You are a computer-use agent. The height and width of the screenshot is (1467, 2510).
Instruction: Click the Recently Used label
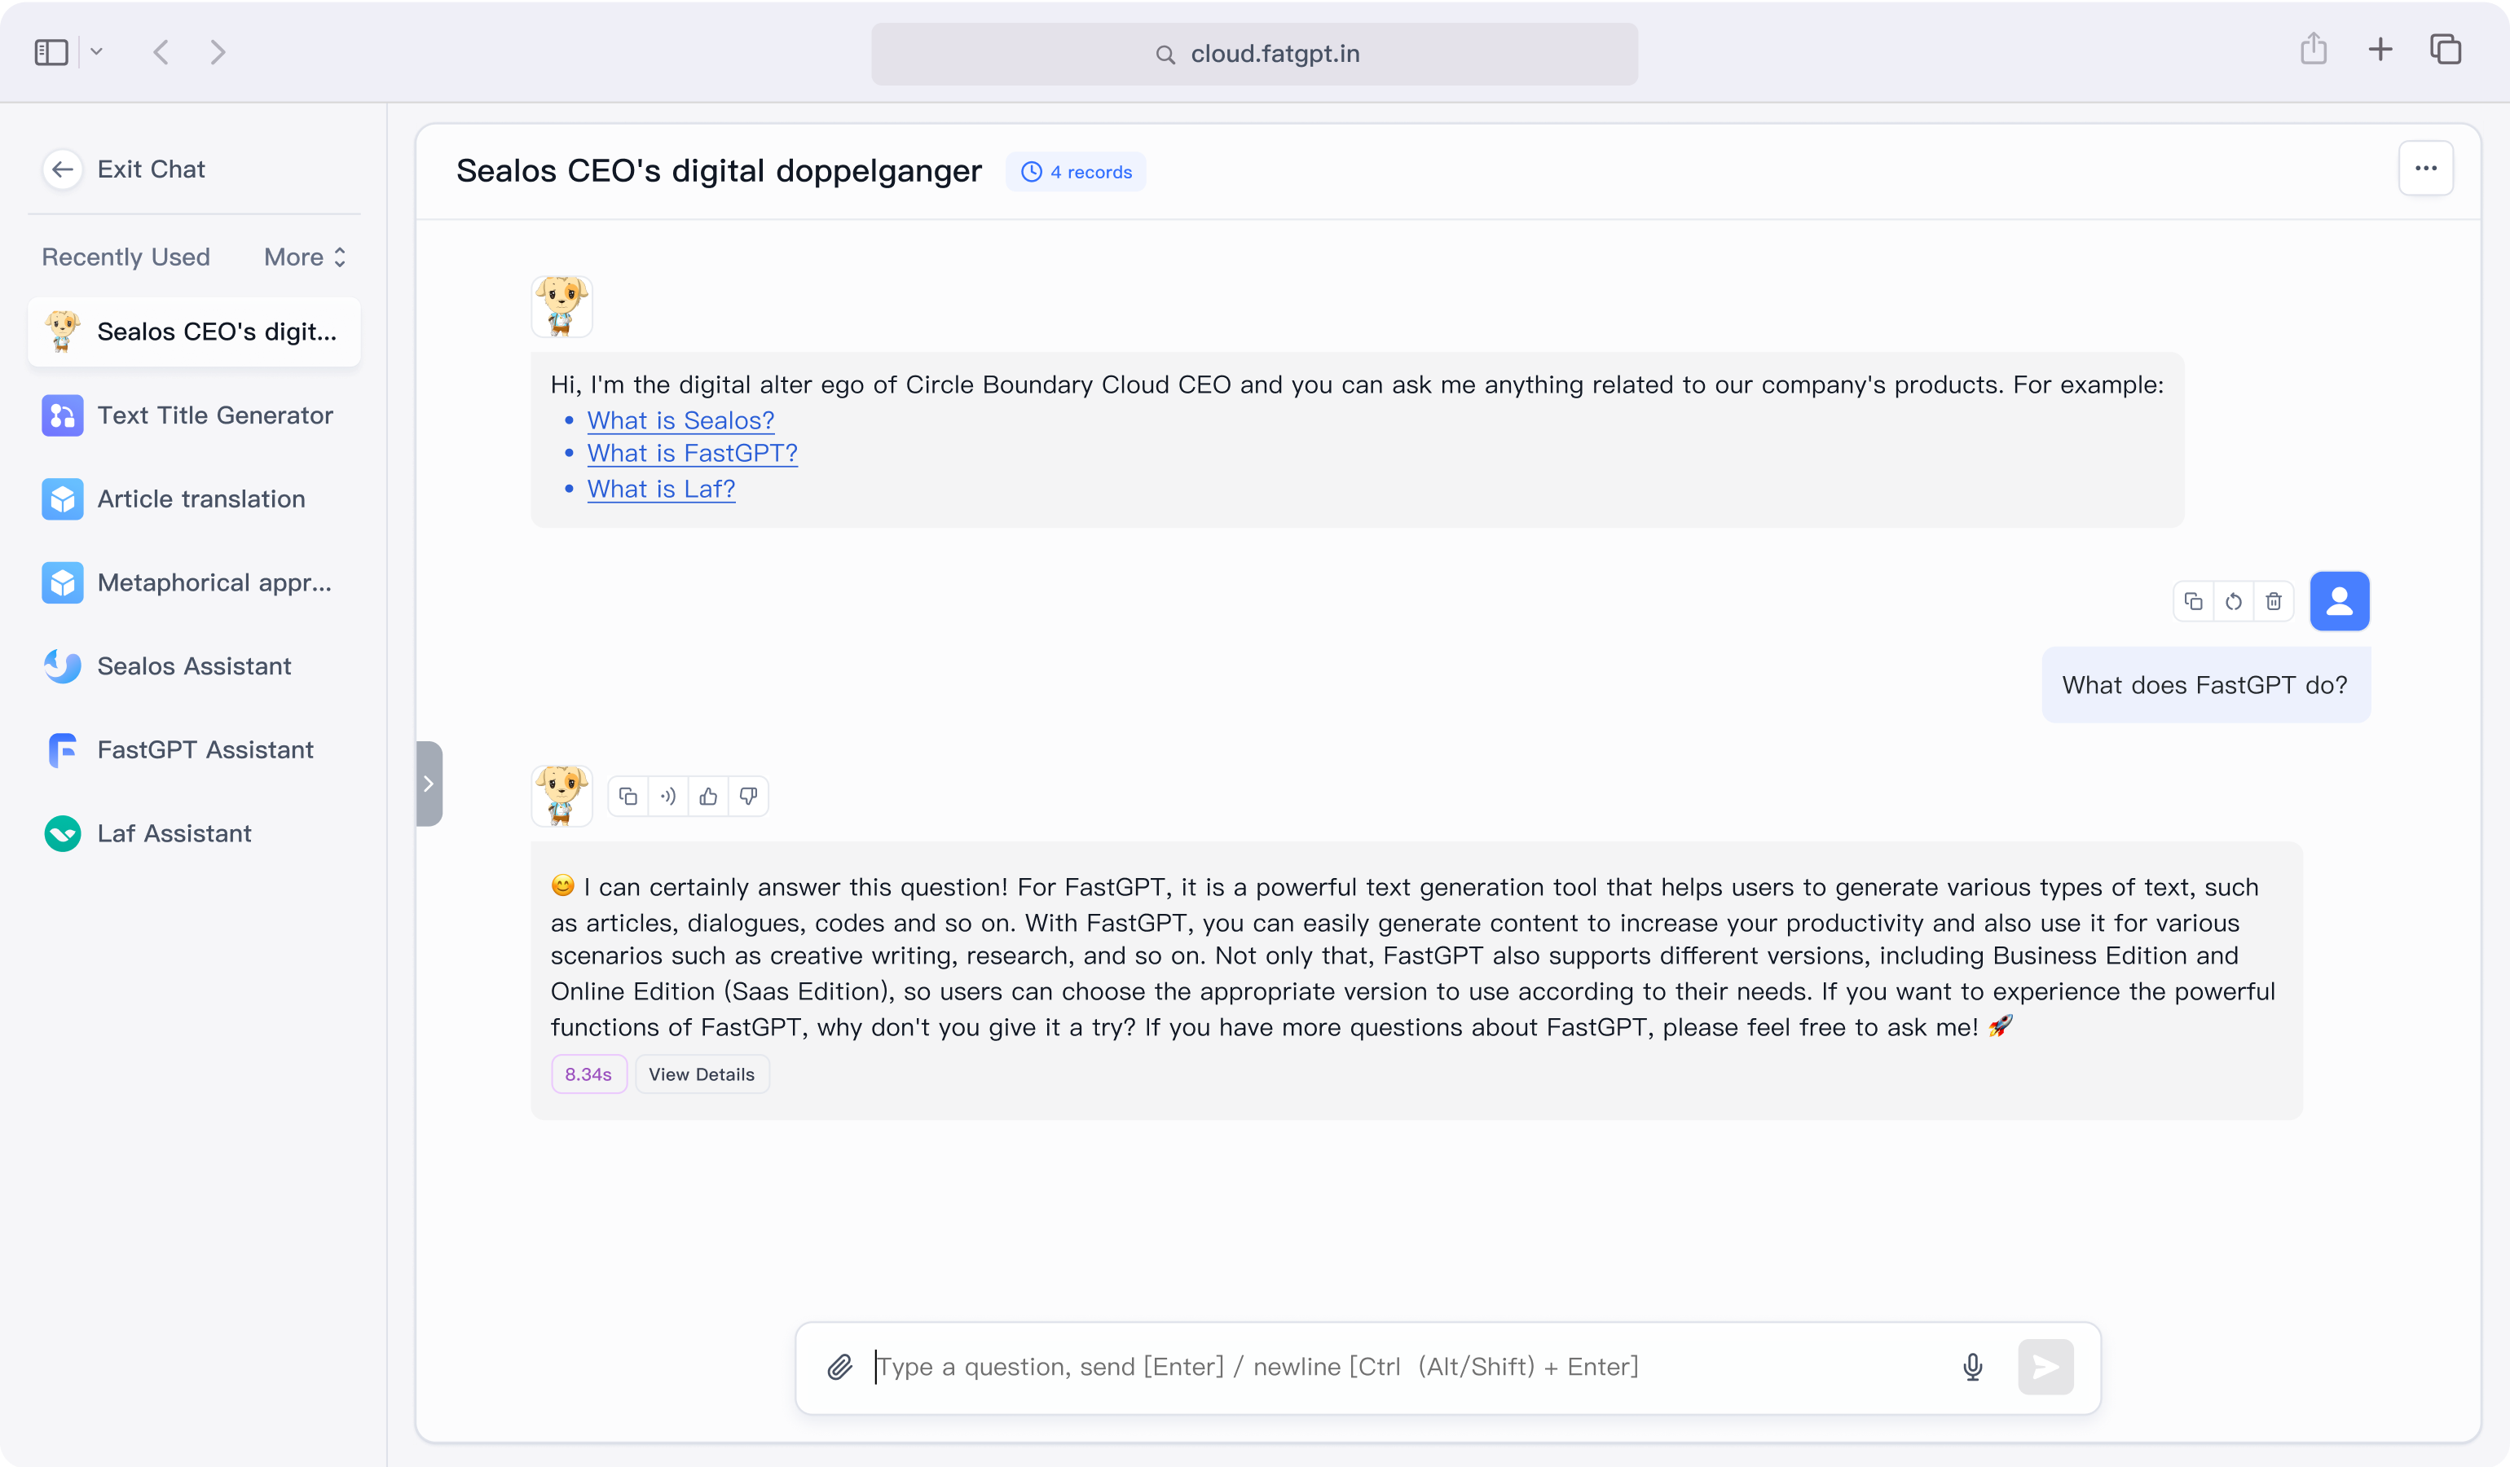click(x=125, y=257)
